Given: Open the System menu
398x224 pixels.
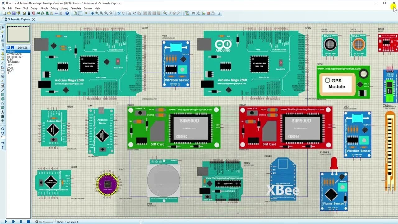Looking at the screenshot, I should click(88, 8).
